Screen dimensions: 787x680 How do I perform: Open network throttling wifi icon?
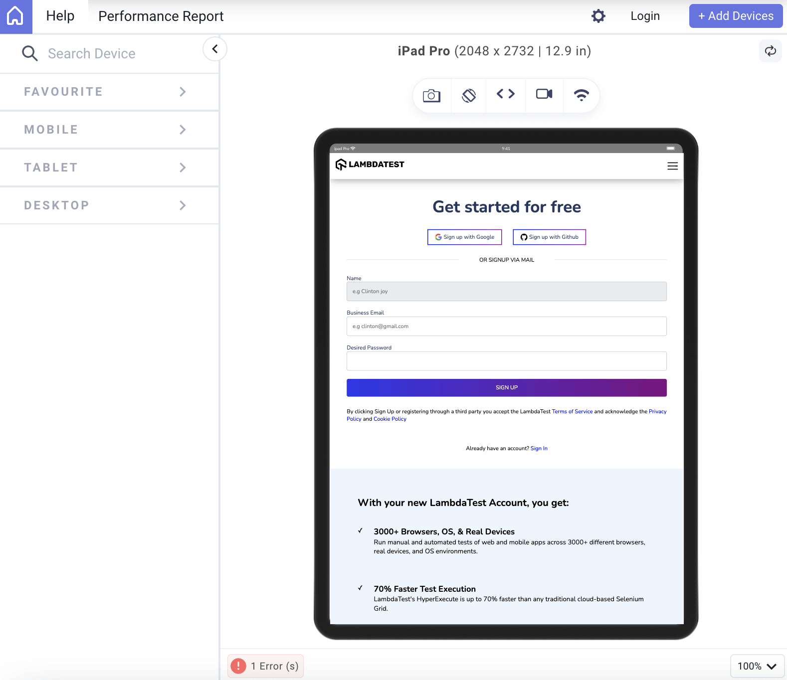click(582, 95)
